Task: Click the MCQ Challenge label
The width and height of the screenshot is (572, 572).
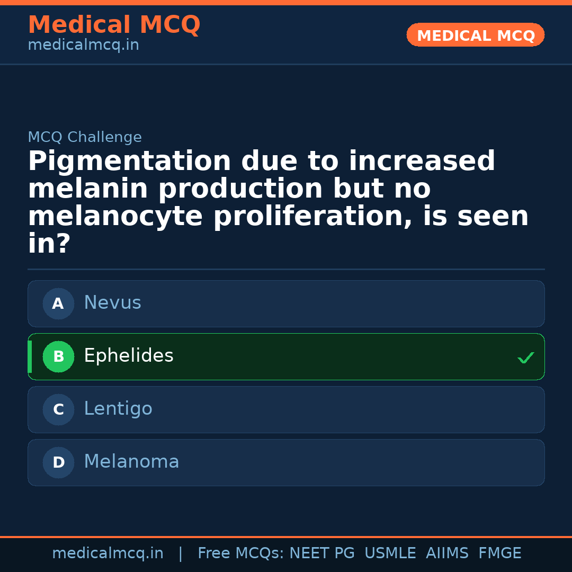Action: pyautogui.click(x=85, y=138)
